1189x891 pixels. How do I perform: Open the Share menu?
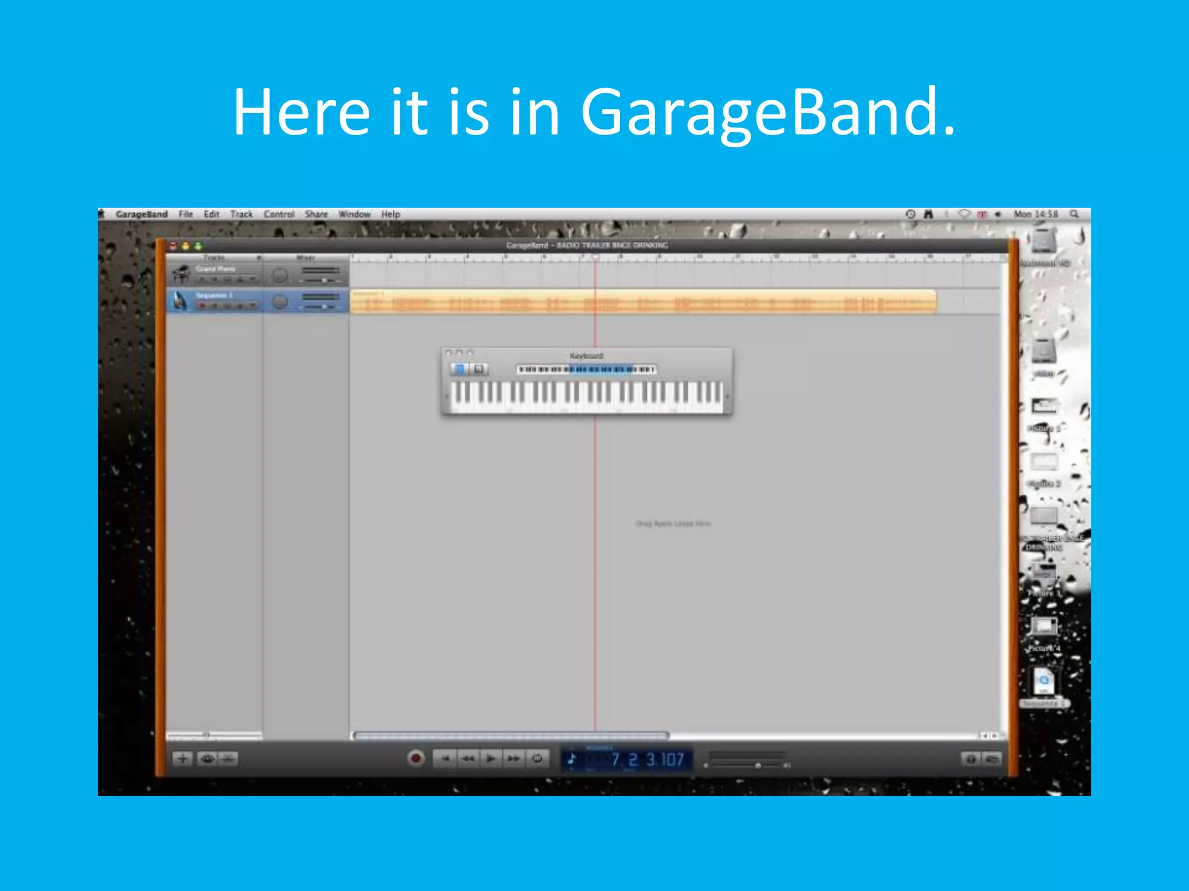coord(316,214)
